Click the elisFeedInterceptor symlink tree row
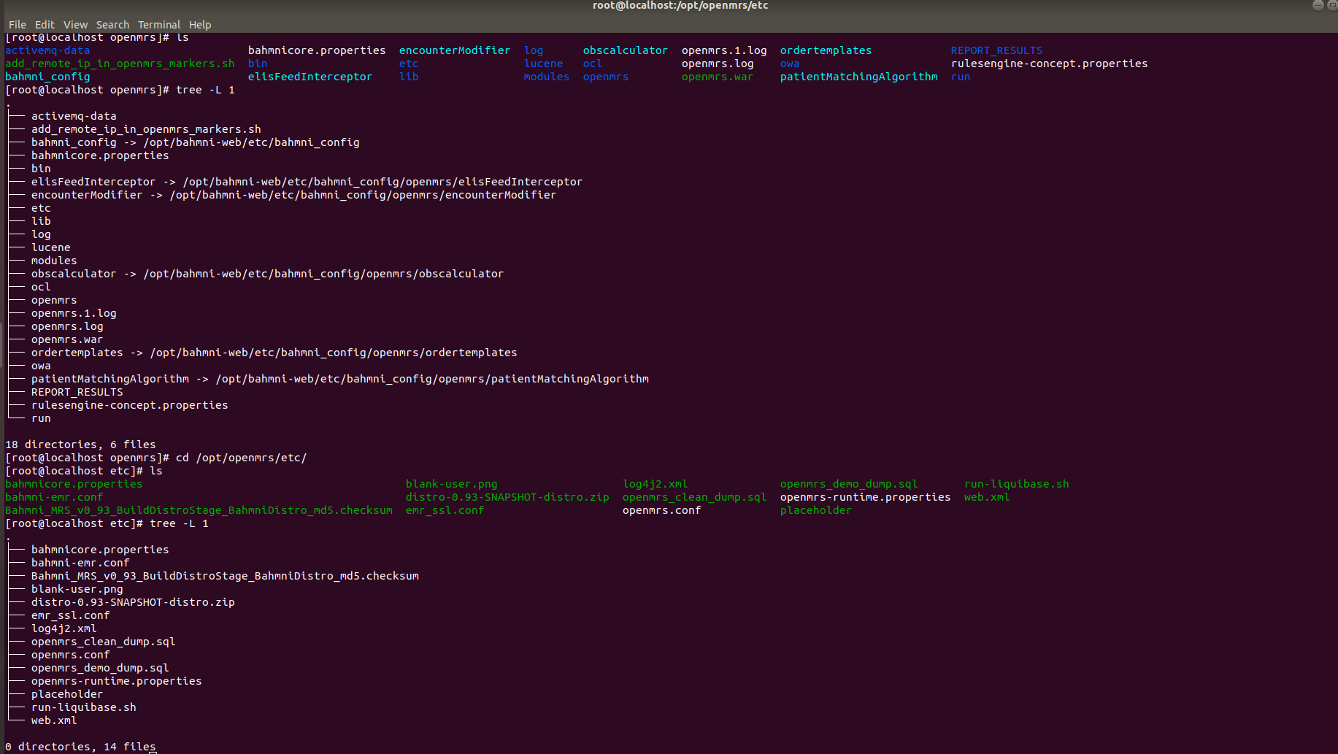 coord(307,182)
